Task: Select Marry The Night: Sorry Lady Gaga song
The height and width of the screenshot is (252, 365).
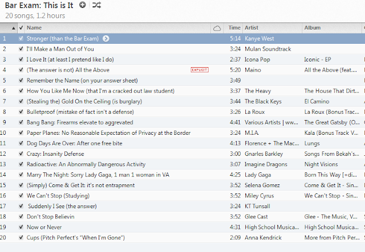Action: 98,175
